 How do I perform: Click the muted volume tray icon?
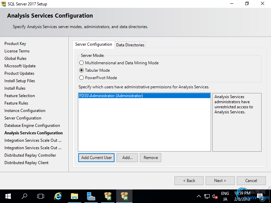tap(215, 196)
